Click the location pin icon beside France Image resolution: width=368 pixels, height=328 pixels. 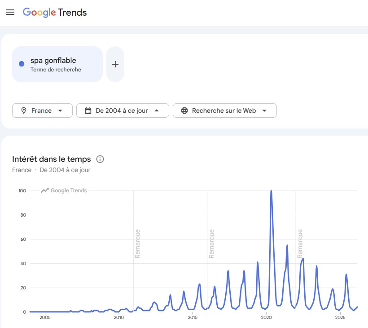click(x=24, y=111)
